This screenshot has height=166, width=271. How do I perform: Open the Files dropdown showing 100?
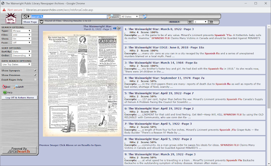22,35
